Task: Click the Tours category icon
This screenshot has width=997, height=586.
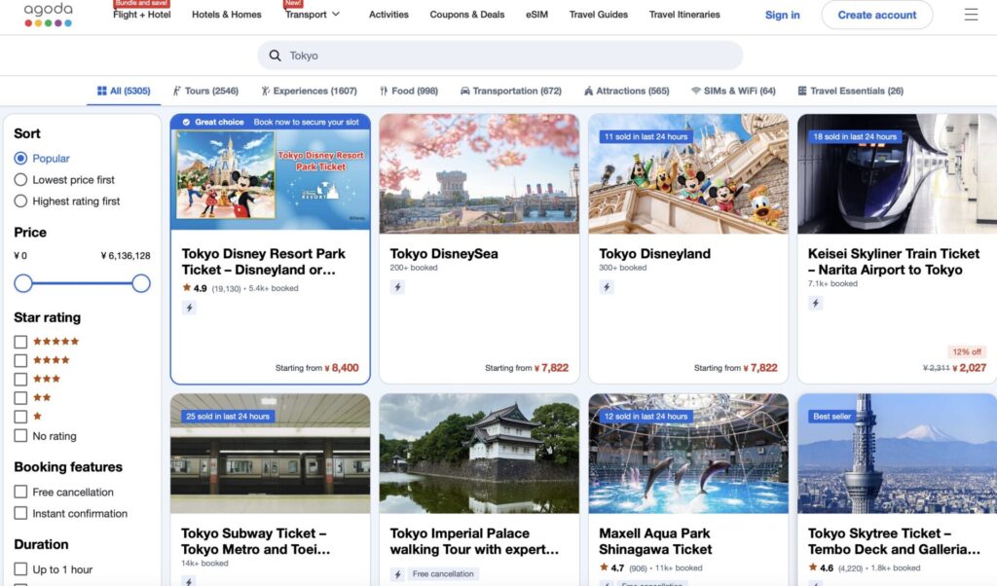Action: [x=177, y=91]
